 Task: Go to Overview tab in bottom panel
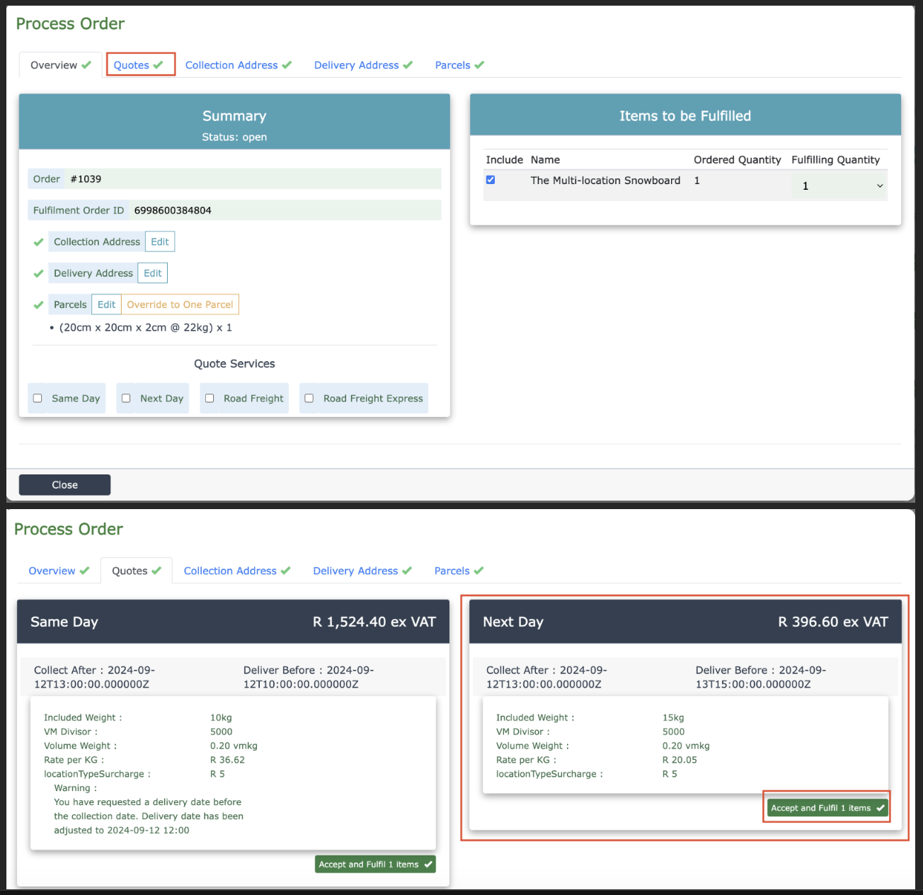tap(59, 571)
